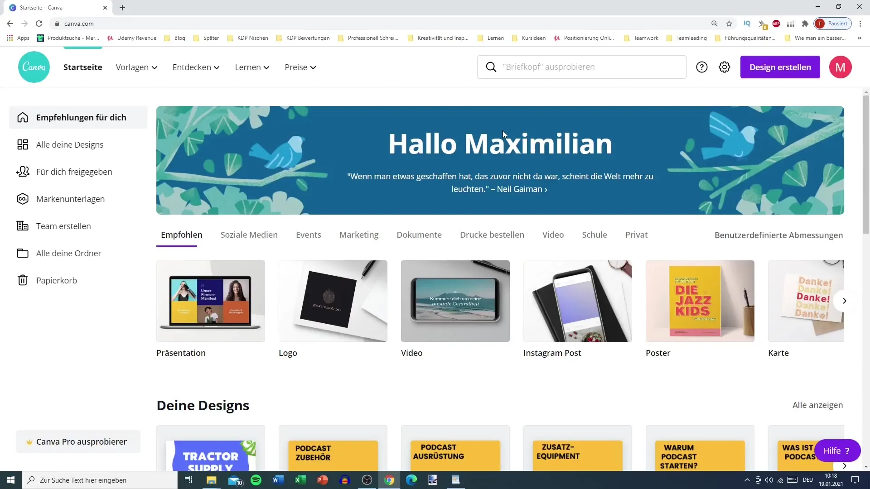The image size is (870, 489).
Task: Go back in browser history
Action: [10, 24]
